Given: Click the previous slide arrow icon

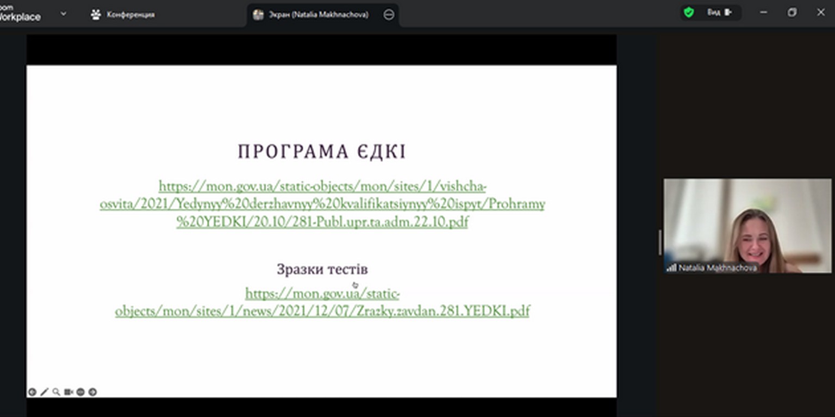Looking at the screenshot, I should click(32, 392).
